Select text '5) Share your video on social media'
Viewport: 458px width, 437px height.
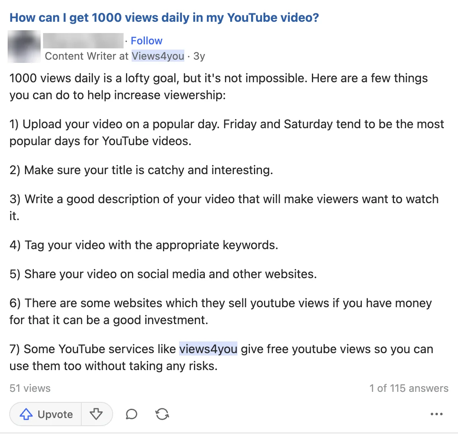[x=107, y=274]
